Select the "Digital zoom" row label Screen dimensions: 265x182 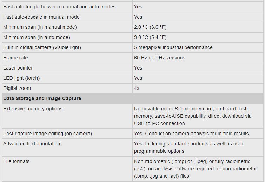pyautogui.click(x=17, y=88)
